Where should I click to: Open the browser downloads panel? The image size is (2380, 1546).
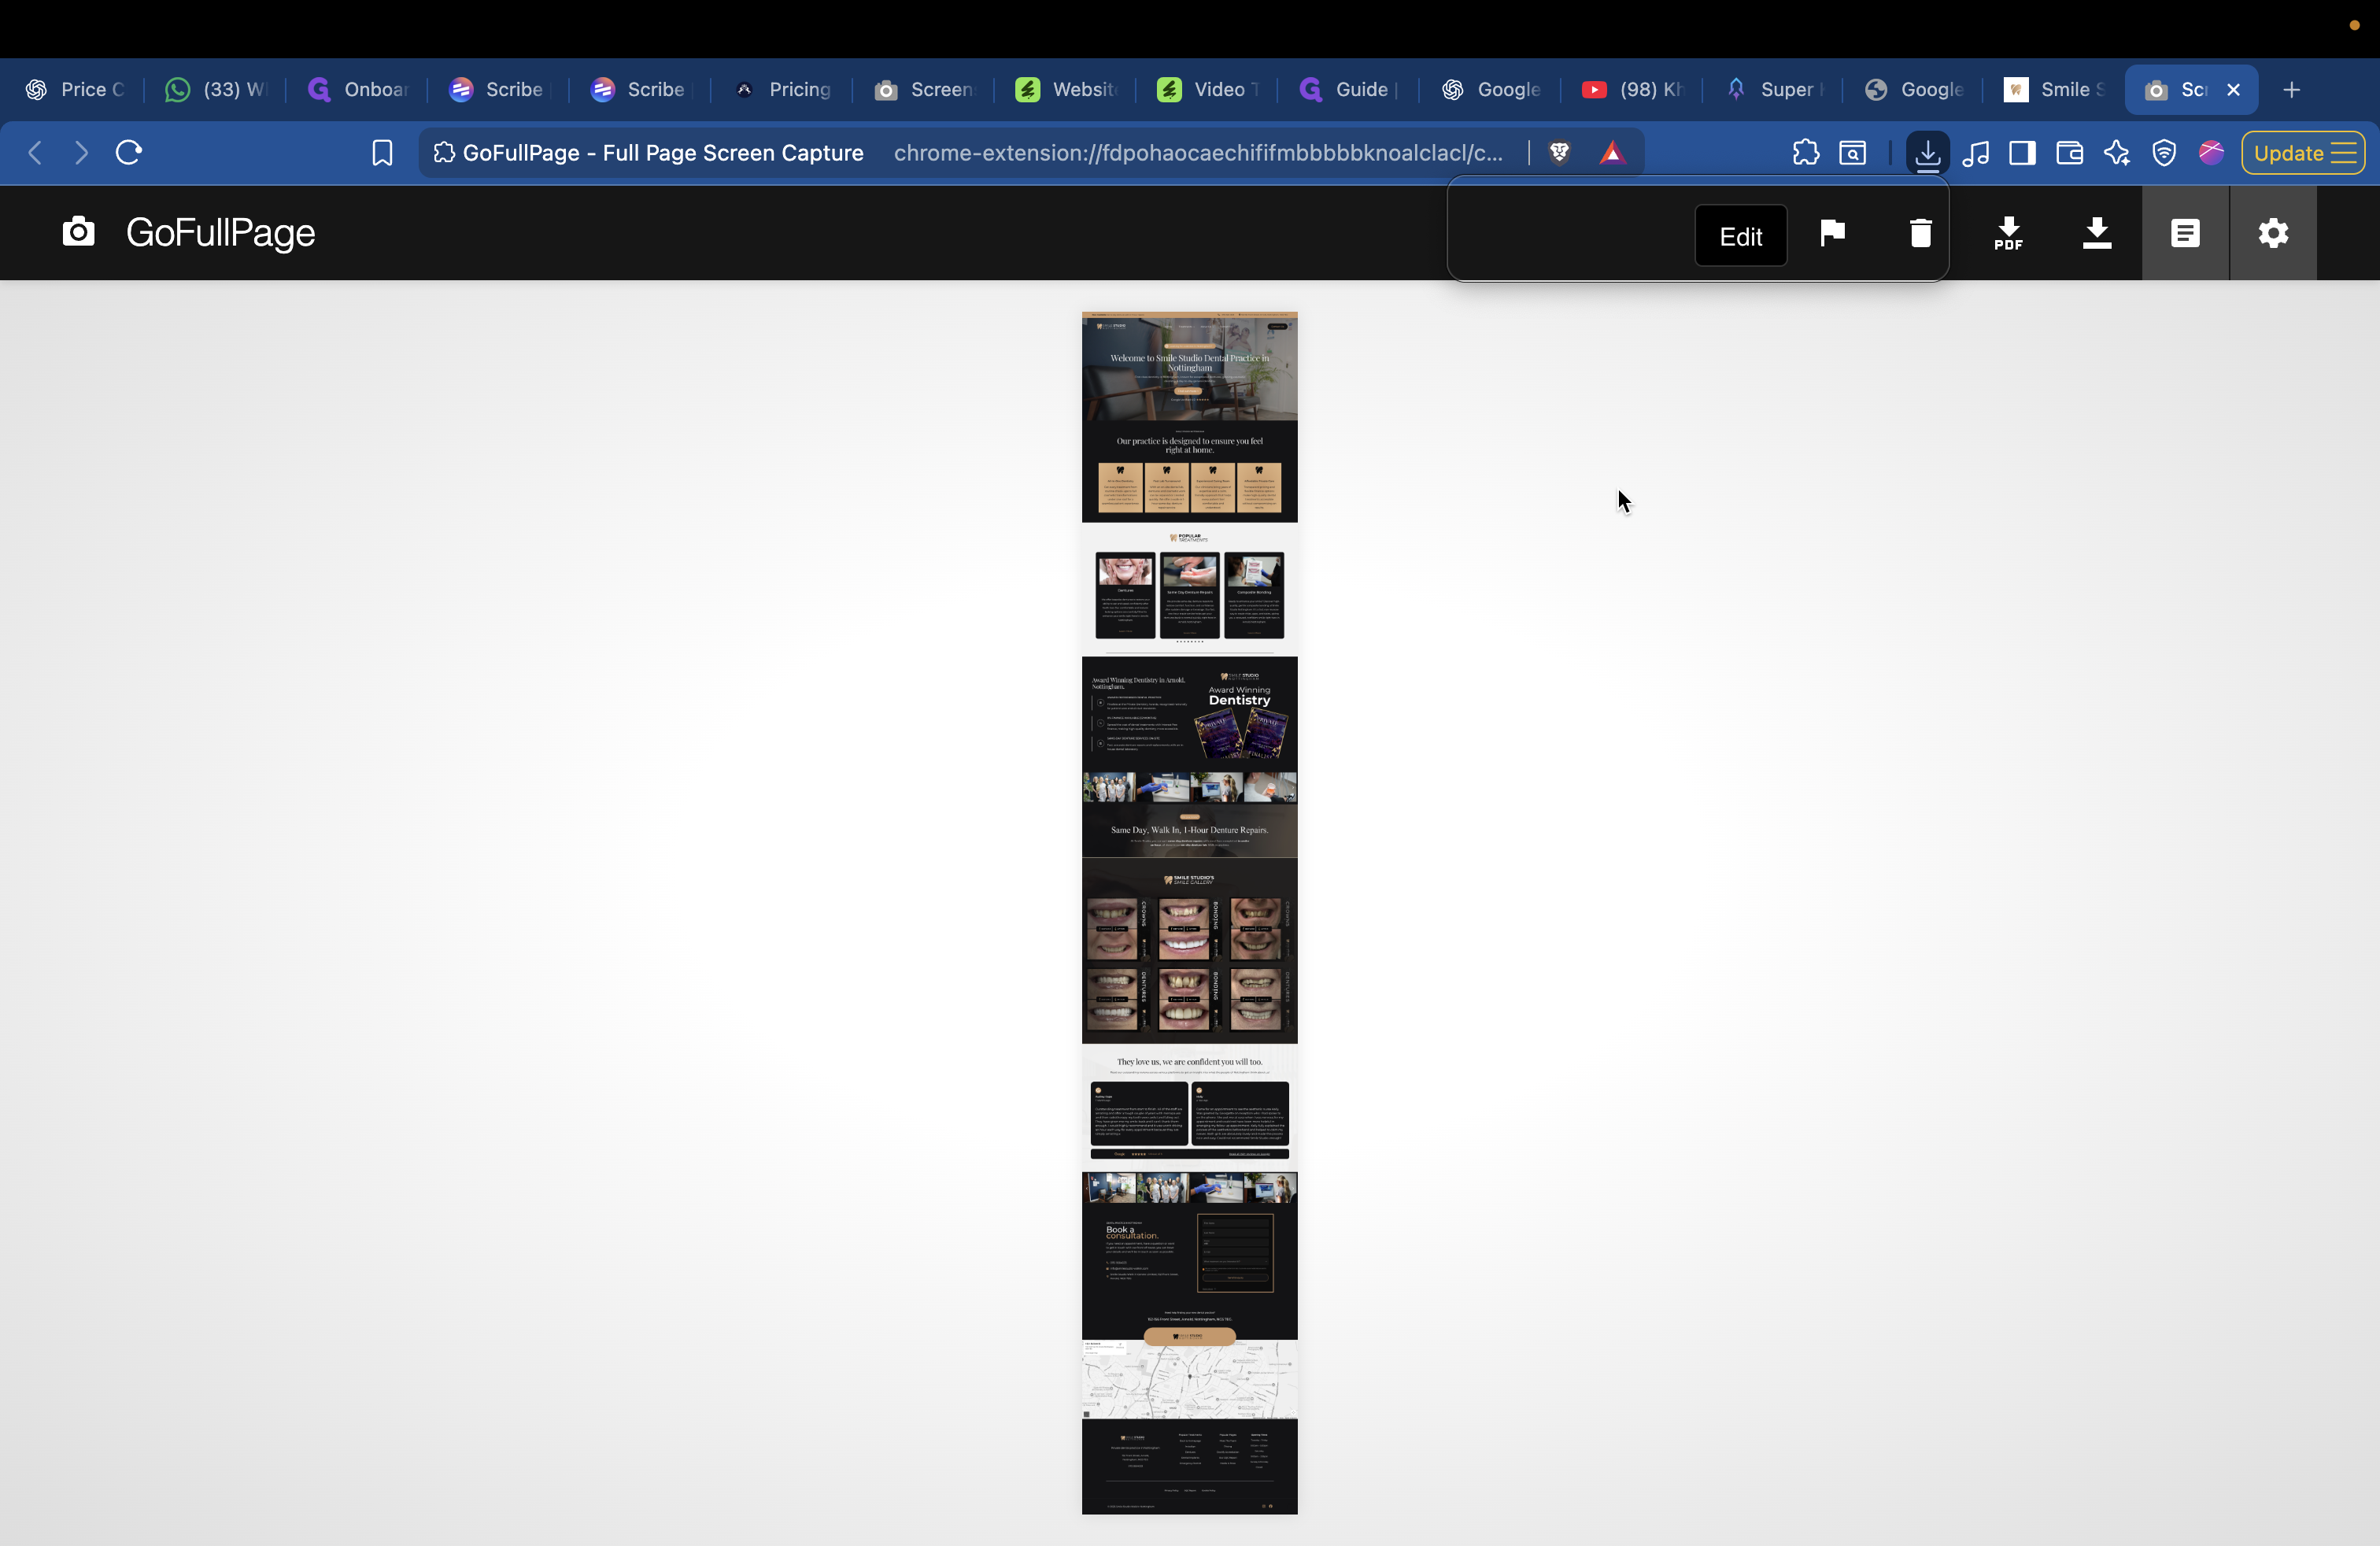1928,152
